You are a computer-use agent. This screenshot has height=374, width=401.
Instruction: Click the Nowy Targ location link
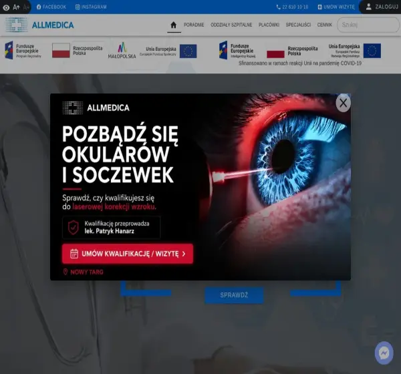[x=84, y=272]
